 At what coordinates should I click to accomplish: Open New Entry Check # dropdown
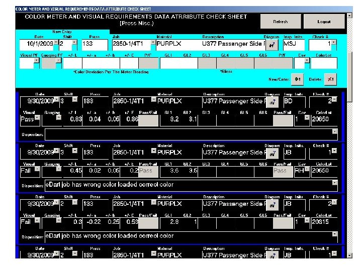pyautogui.click(x=334, y=43)
